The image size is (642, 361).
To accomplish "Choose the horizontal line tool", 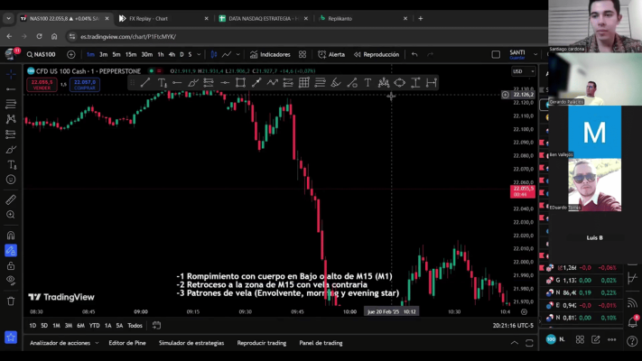I will tap(177, 83).
